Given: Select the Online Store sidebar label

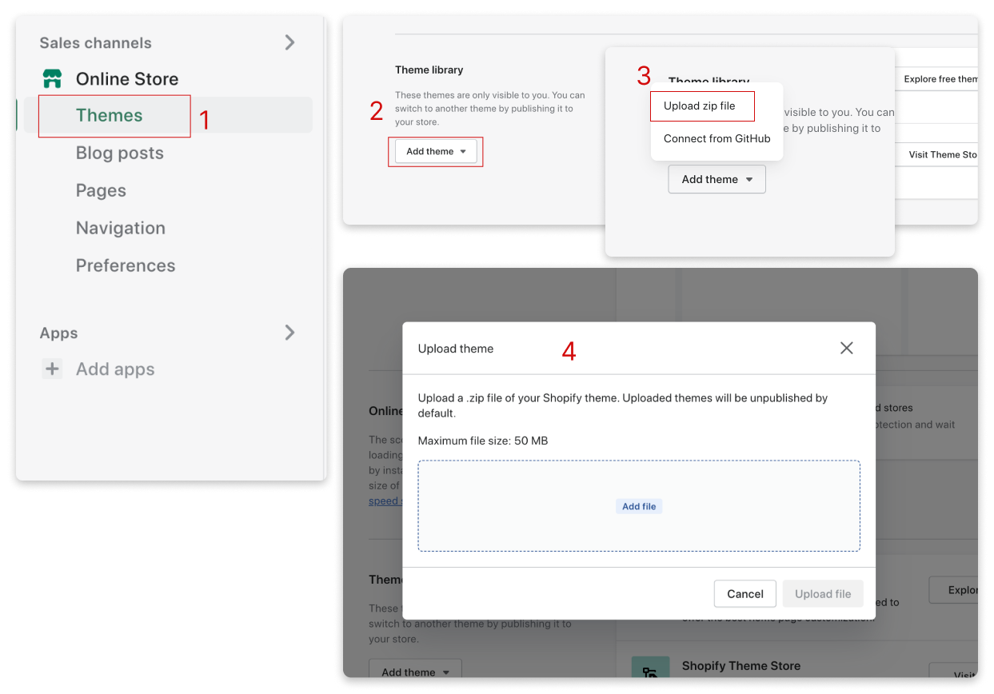Looking at the screenshot, I should (x=126, y=78).
